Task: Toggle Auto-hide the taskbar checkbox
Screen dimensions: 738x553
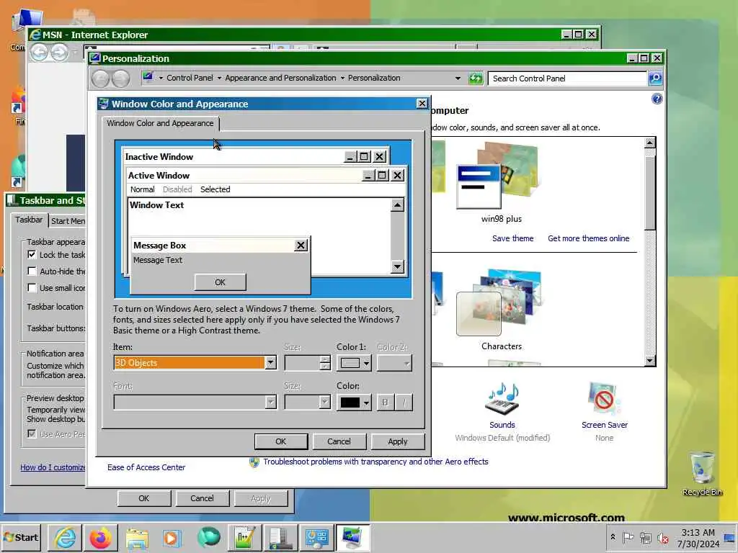Action: click(x=32, y=271)
